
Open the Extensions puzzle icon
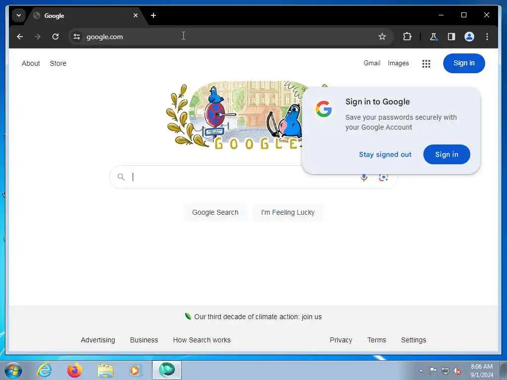407,37
